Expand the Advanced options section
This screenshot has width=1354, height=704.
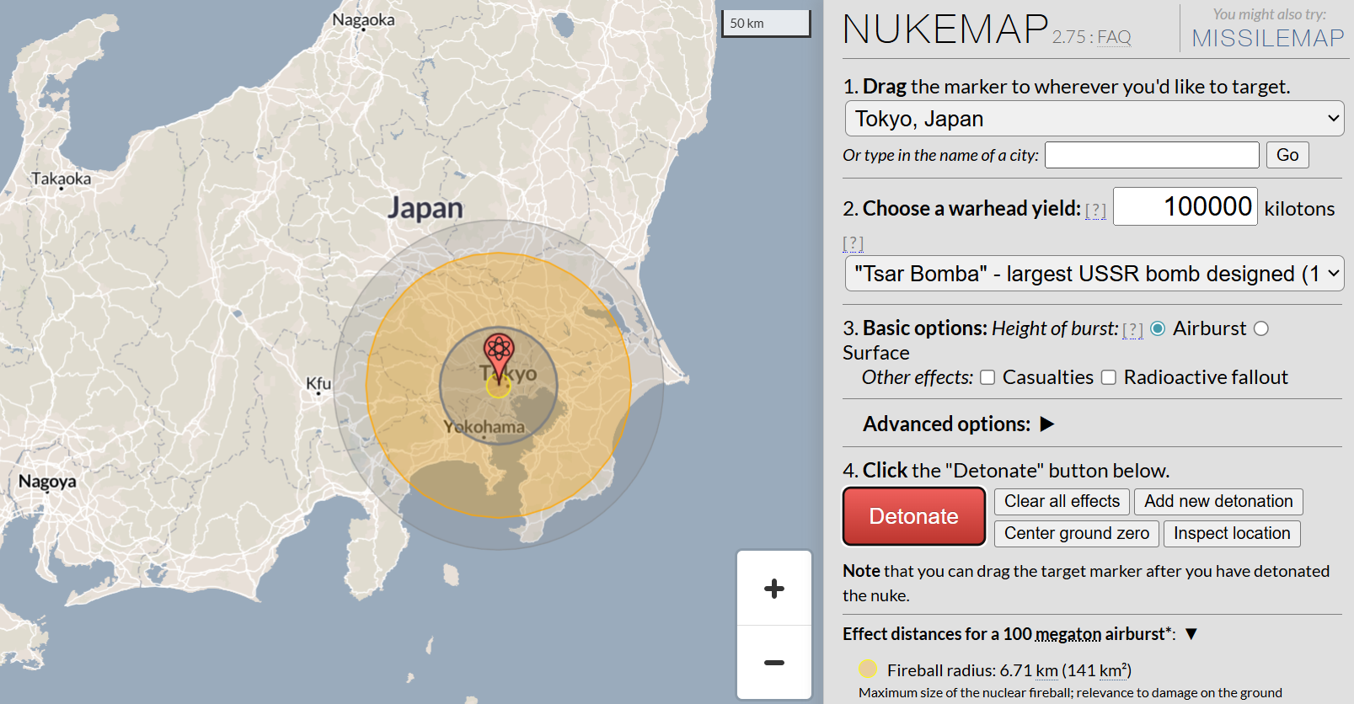pyautogui.click(x=1047, y=424)
